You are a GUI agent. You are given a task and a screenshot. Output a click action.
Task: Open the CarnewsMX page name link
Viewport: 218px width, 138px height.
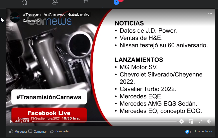click(32, 21)
